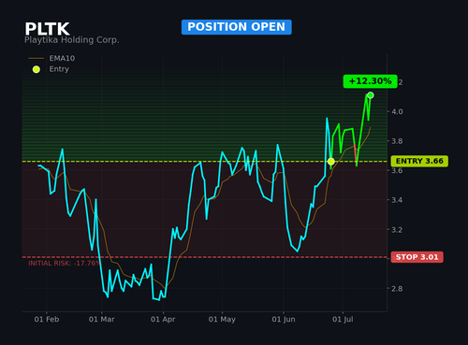Click the brown EMA10 legend line sample
The height and width of the screenshot is (345, 468).
tap(37, 58)
